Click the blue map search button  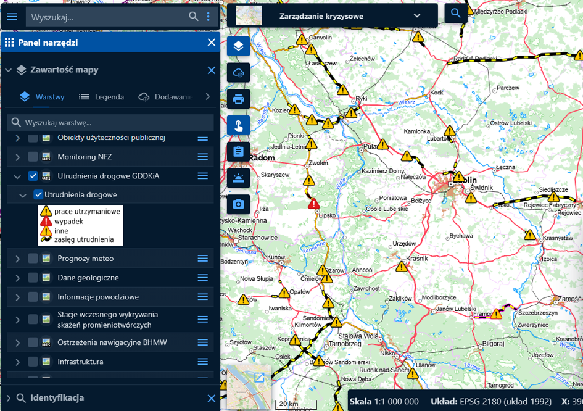456,14
